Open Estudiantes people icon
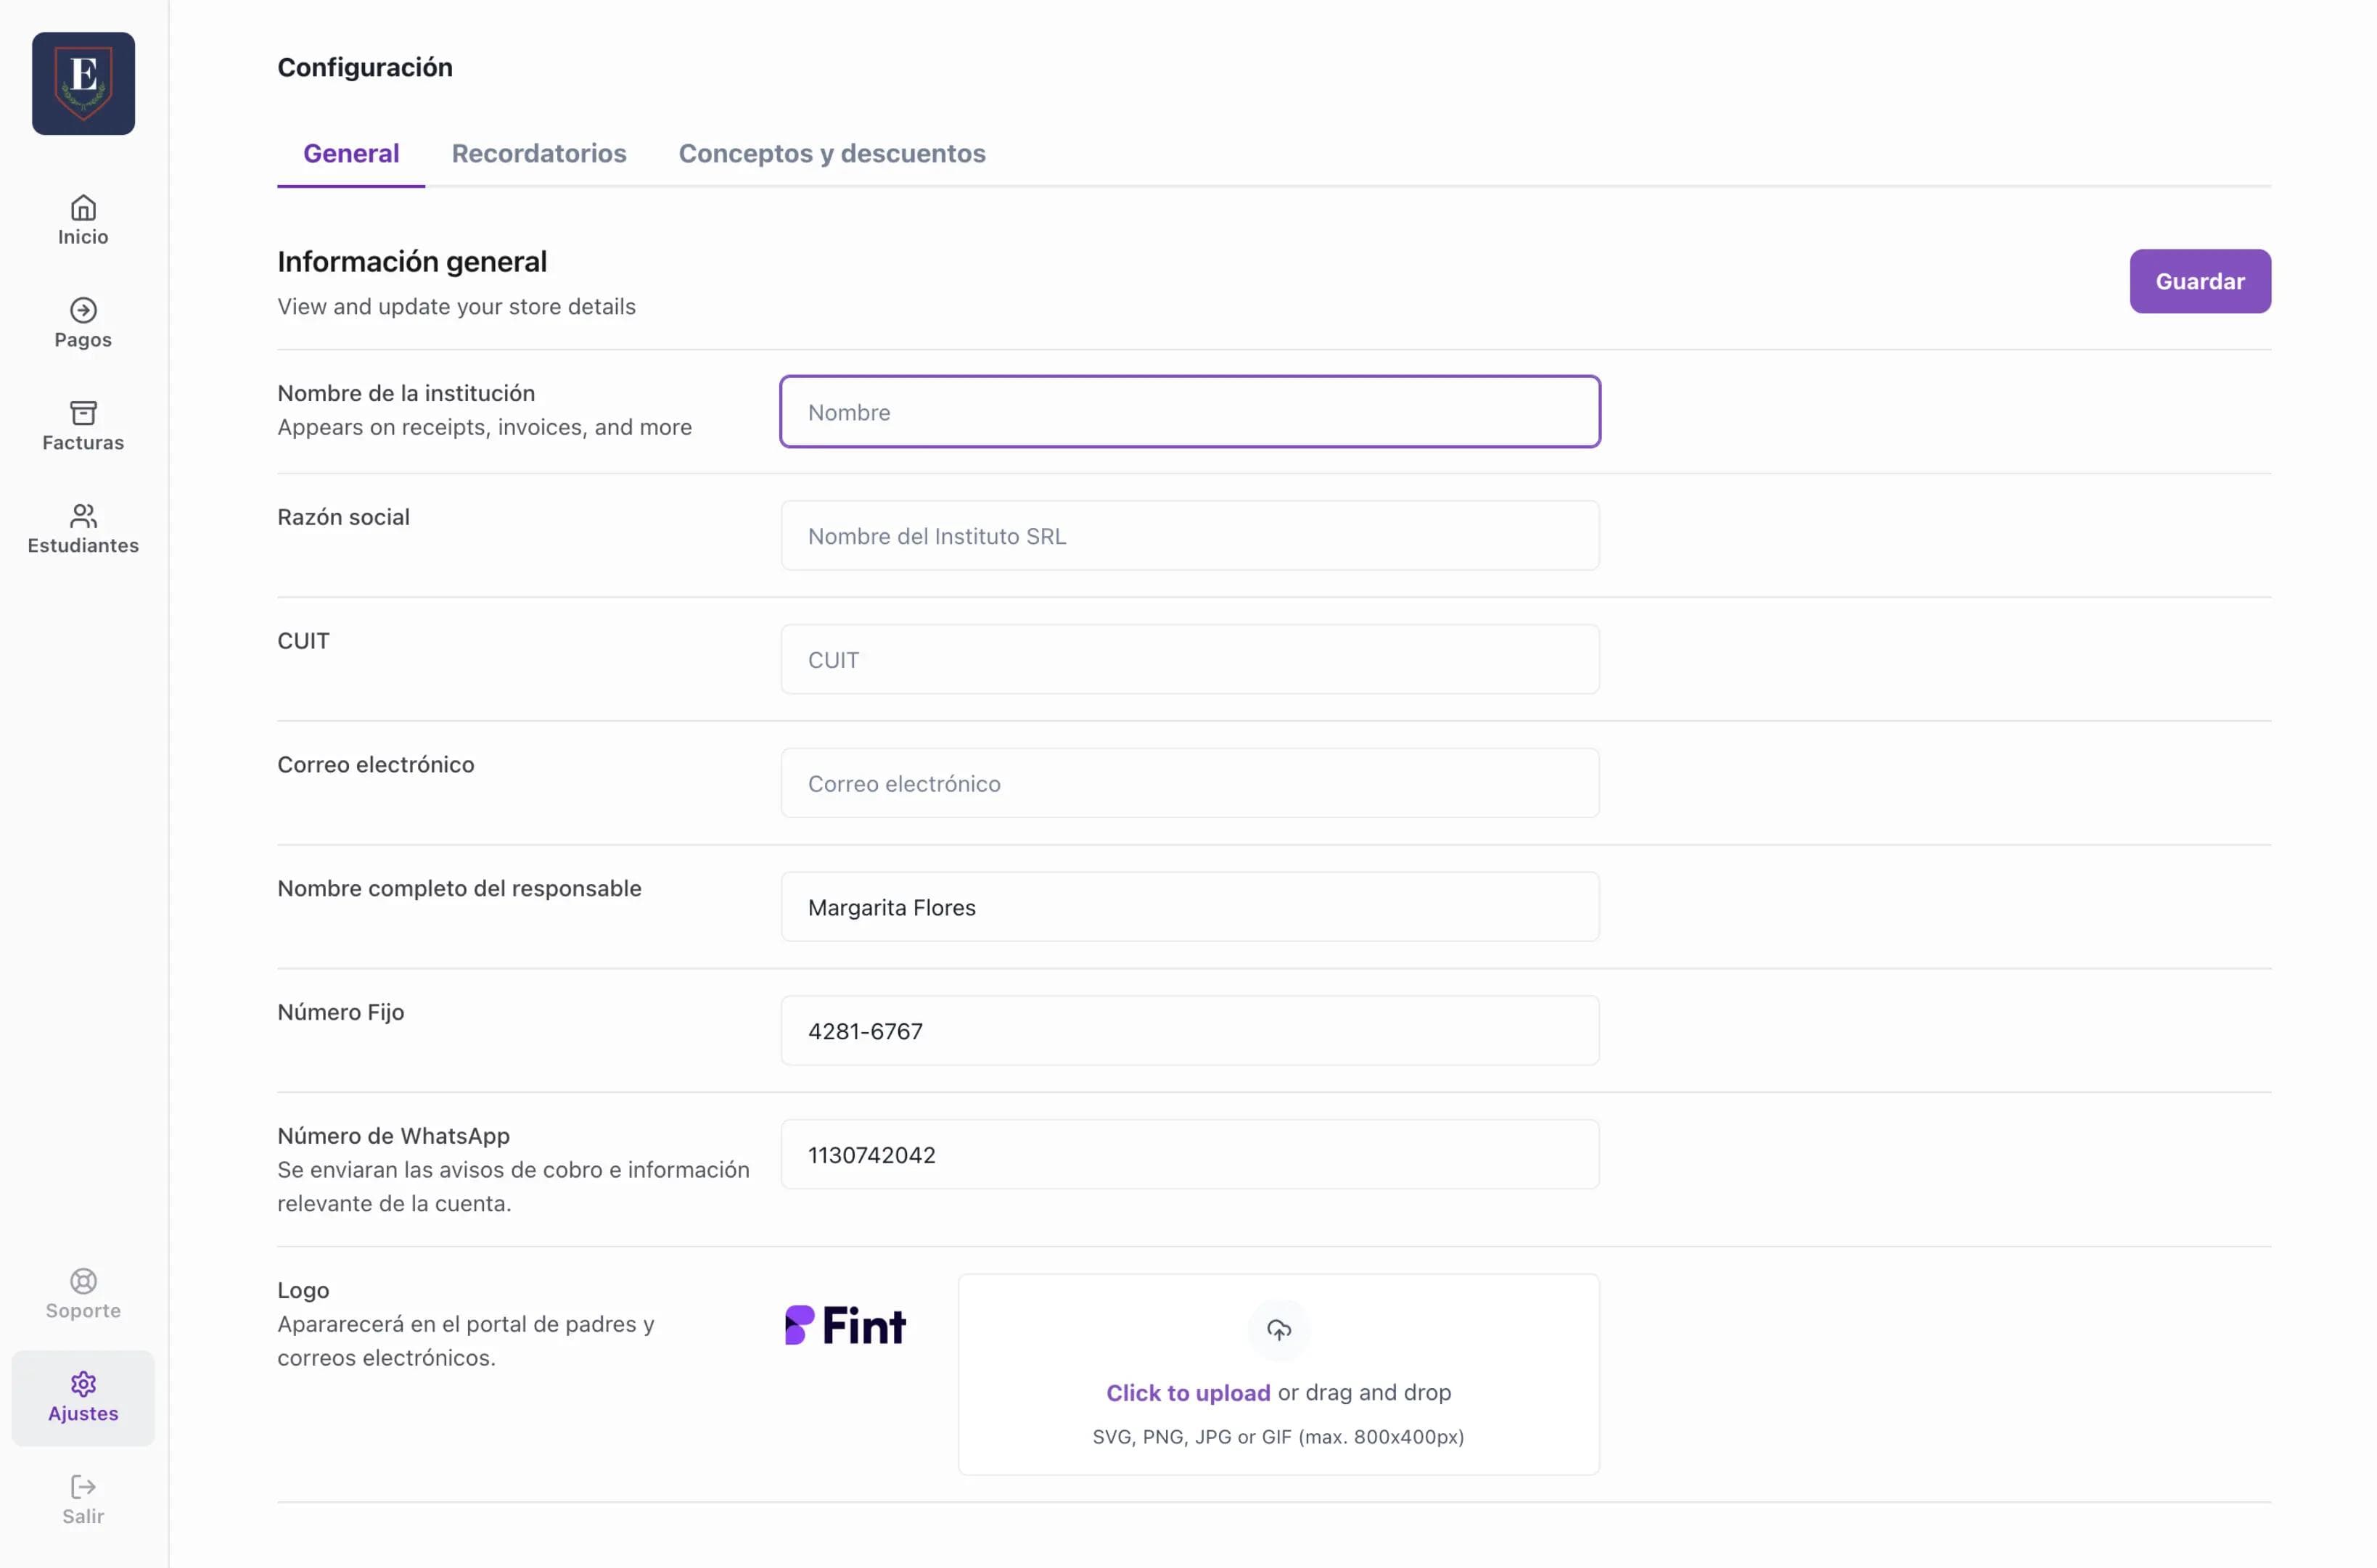The height and width of the screenshot is (1568, 2377). click(83, 516)
